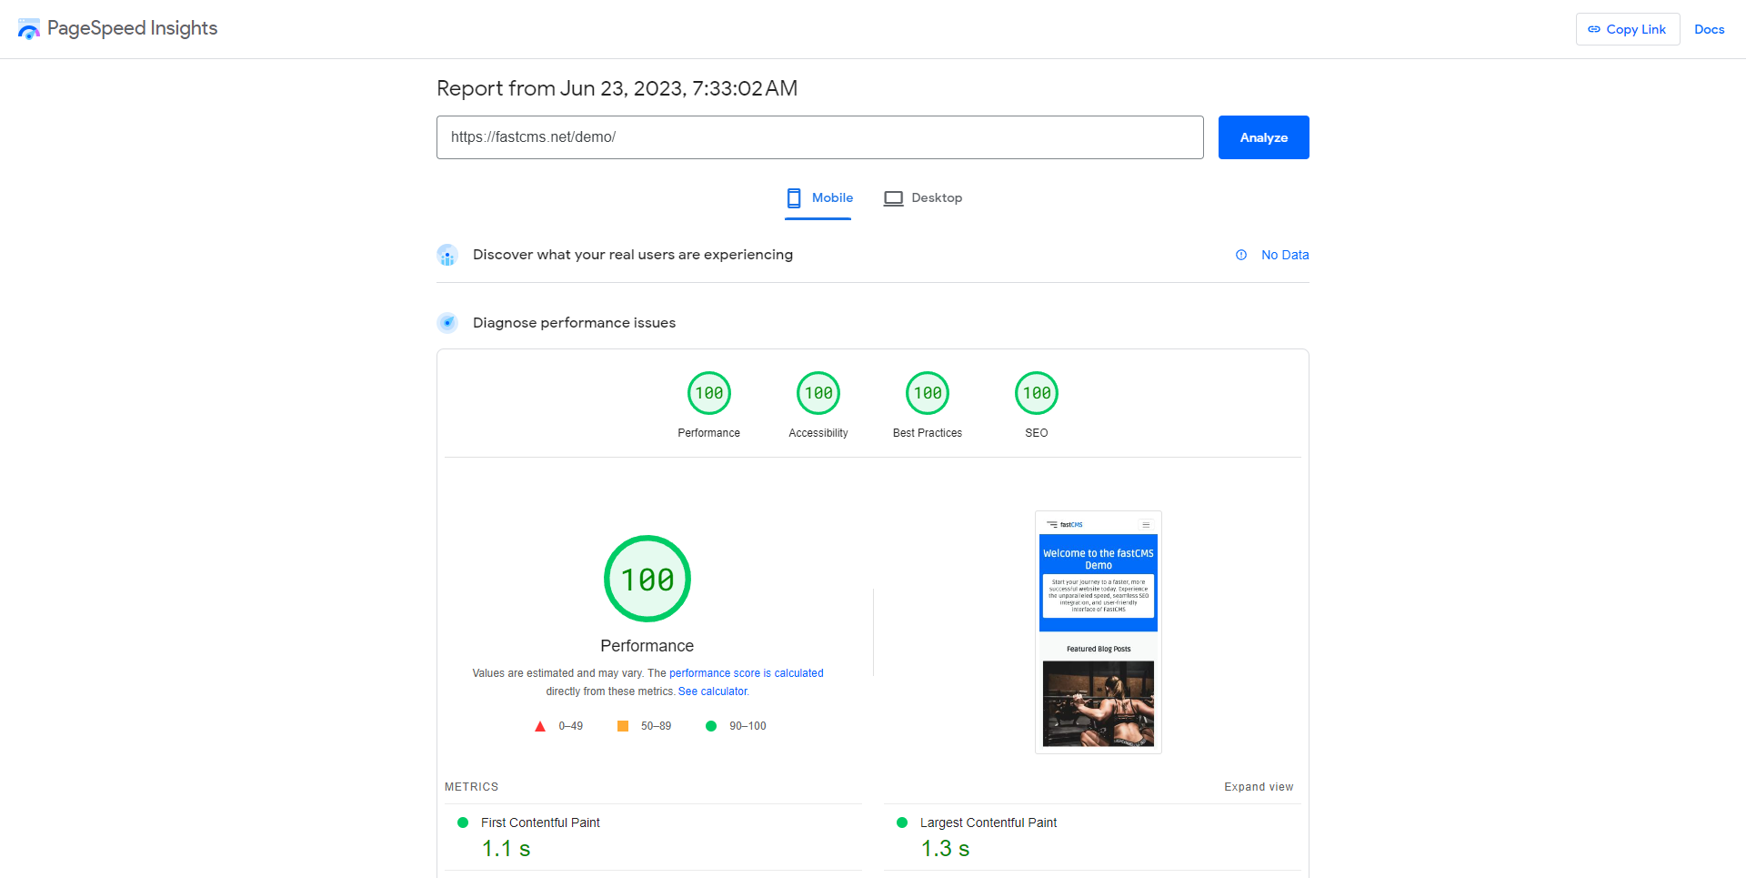
Task: Click the PageSpeed Insights logo icon
Action: tap(28, 28)
